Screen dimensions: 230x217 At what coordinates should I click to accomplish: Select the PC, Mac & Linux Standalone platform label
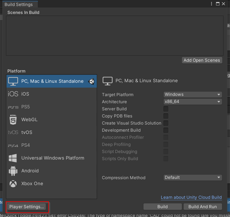[52, 81]
